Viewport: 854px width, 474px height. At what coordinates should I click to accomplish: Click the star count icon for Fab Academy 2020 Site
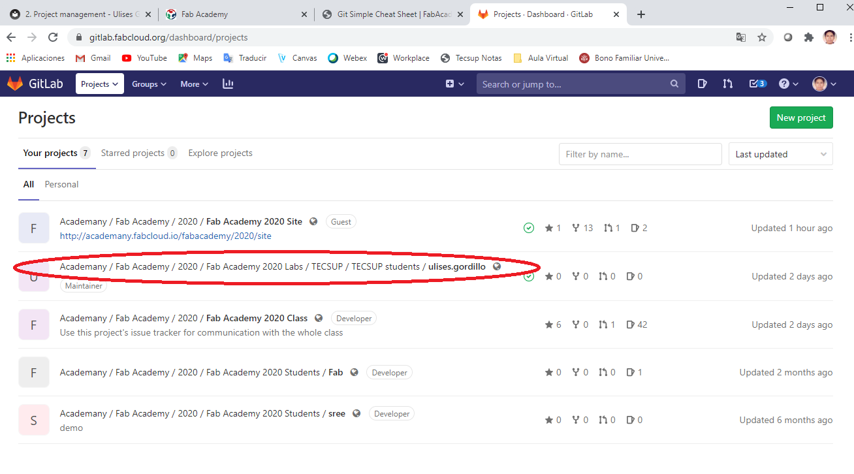tap(549, 228)
